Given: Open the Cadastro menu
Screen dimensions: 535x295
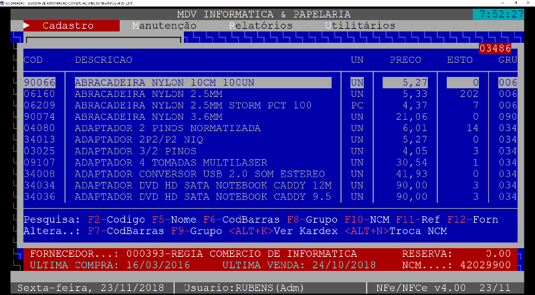Looking at the screenshot, I should 68,25.
